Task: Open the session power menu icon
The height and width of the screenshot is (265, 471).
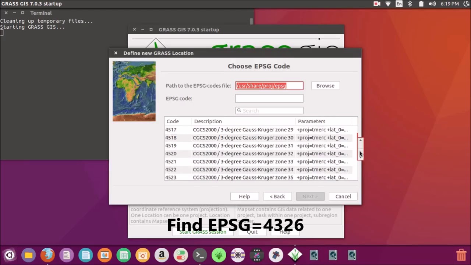Action: [466, 4]
